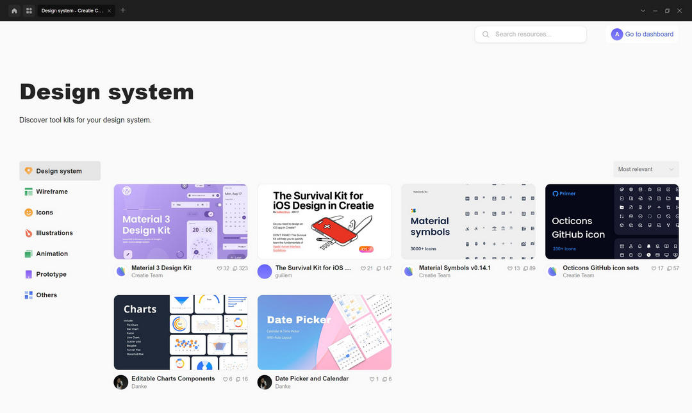Open the Design system browser tab

(x=72, y=10)
